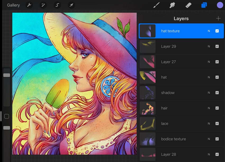
Task: Hide Layer 29
Action: pyautogui.click(x=217, y=47)
